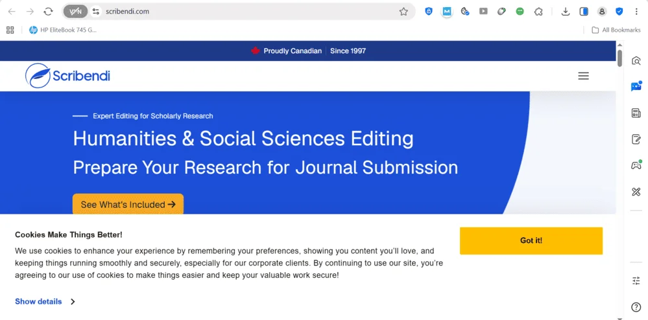Open the sidebar chat assistant icon
The width and height of the screenshot is (648, 320).
(x=636, y=86)
